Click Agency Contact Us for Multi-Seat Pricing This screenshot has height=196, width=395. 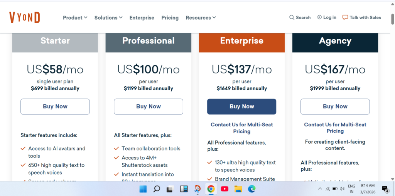pos(335,128)
